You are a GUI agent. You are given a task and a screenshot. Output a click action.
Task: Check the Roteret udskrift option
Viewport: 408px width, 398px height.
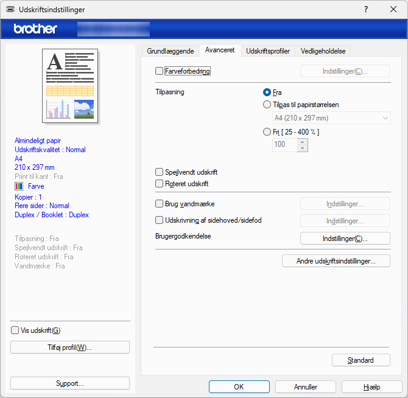coord(160,183)
